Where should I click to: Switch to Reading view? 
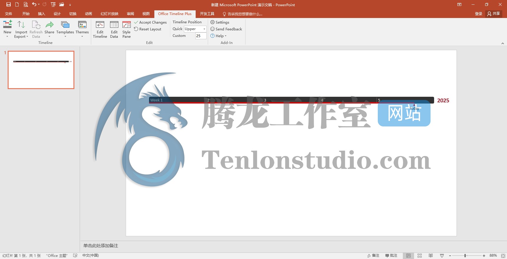coord(431,255)
